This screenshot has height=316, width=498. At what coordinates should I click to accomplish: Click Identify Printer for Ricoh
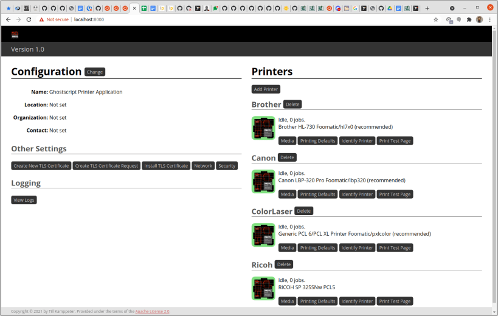[x=357, y=301]
